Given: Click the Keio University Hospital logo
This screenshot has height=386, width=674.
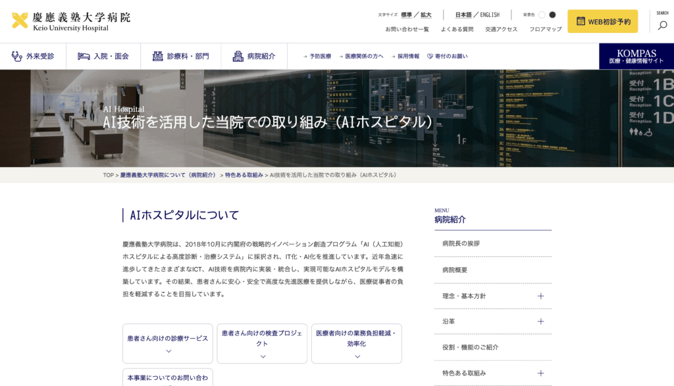Looking at the screenshot, I should pos(71,21).
